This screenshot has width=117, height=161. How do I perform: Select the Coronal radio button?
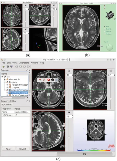click(x=105, y=29)
